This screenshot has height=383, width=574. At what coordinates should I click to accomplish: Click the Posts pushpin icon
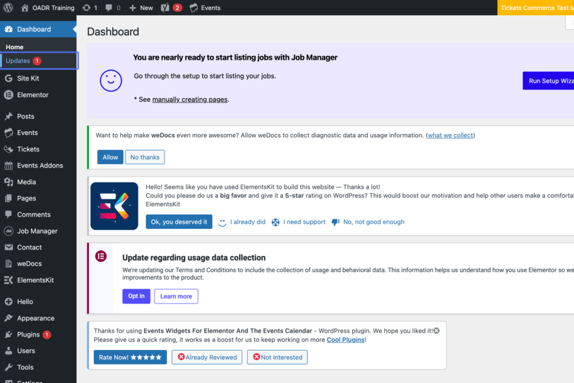pyautogui.click(x=9, y=117)
